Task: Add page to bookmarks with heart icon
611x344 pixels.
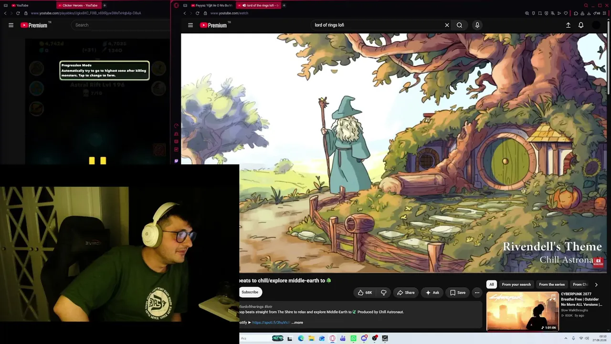Action: [x=566, y=13]
